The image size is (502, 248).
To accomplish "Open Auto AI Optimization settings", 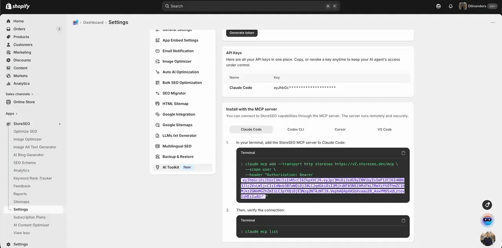I will [181, 72].
